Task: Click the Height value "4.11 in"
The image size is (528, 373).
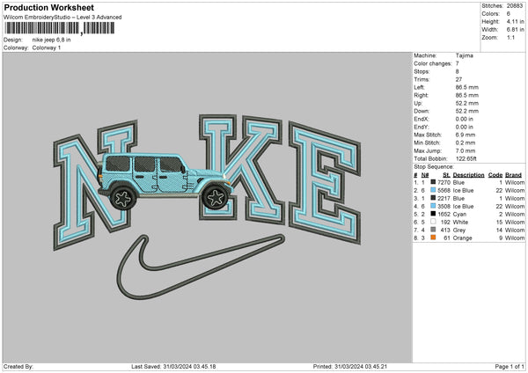Action: pyautogui.click(x=515, y=21)
